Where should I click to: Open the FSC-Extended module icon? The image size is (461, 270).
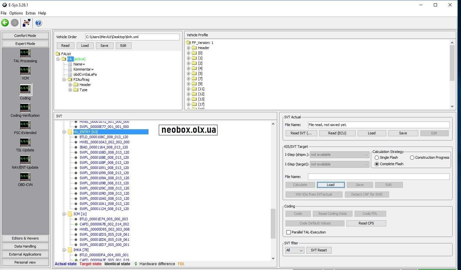pos(25,125)
